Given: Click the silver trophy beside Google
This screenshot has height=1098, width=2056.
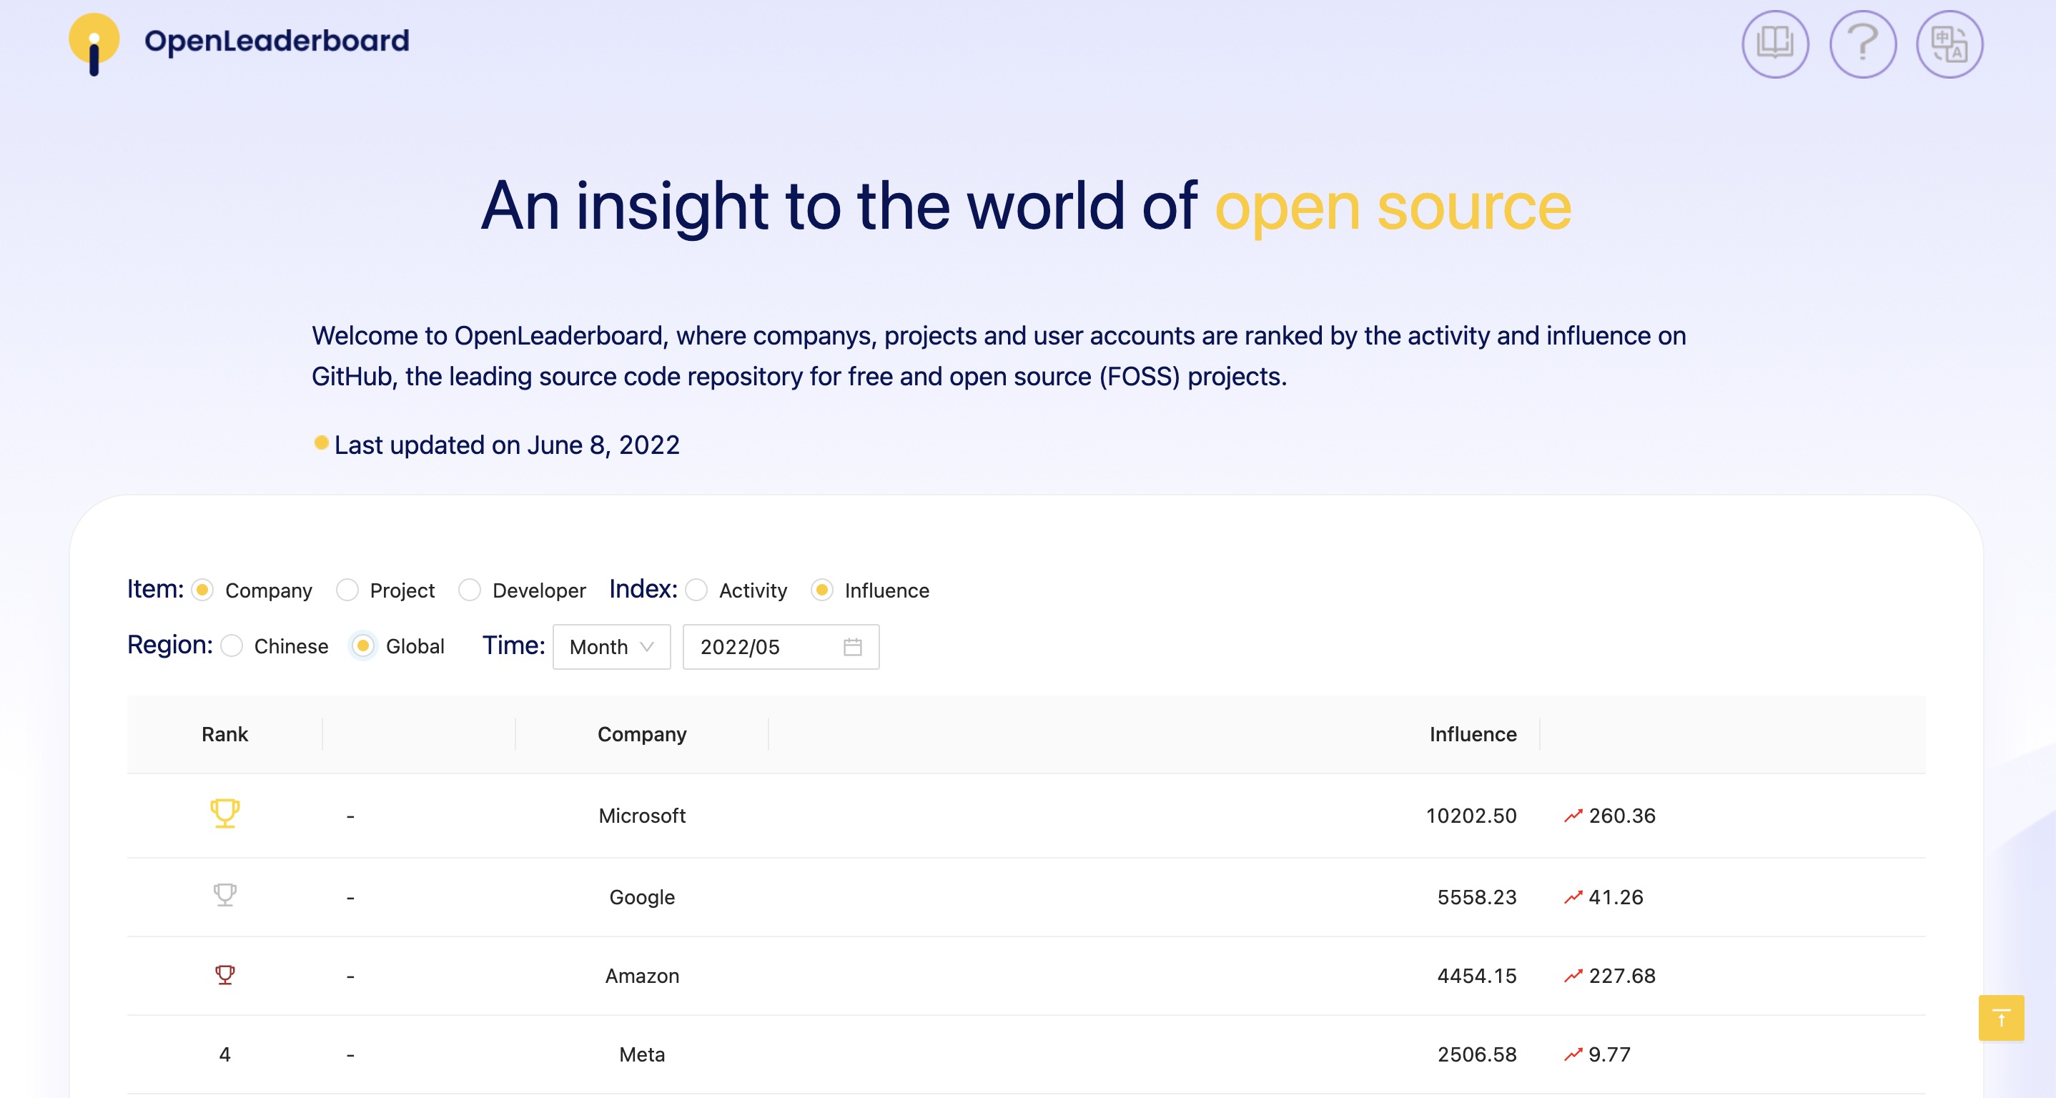Looking at the screenshot, I should click(x=224, y=895).
